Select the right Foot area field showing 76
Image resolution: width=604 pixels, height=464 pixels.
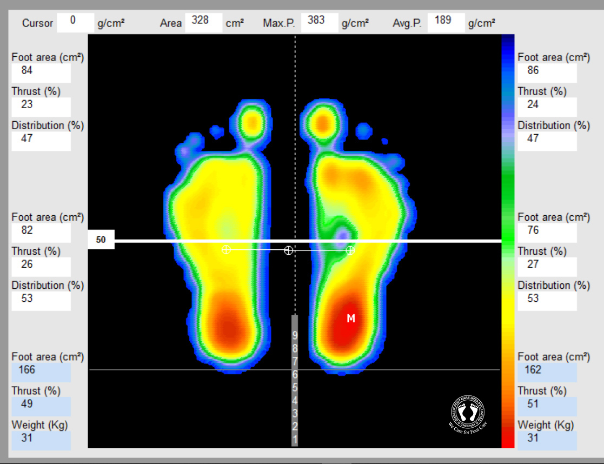(x=547, y=233)
